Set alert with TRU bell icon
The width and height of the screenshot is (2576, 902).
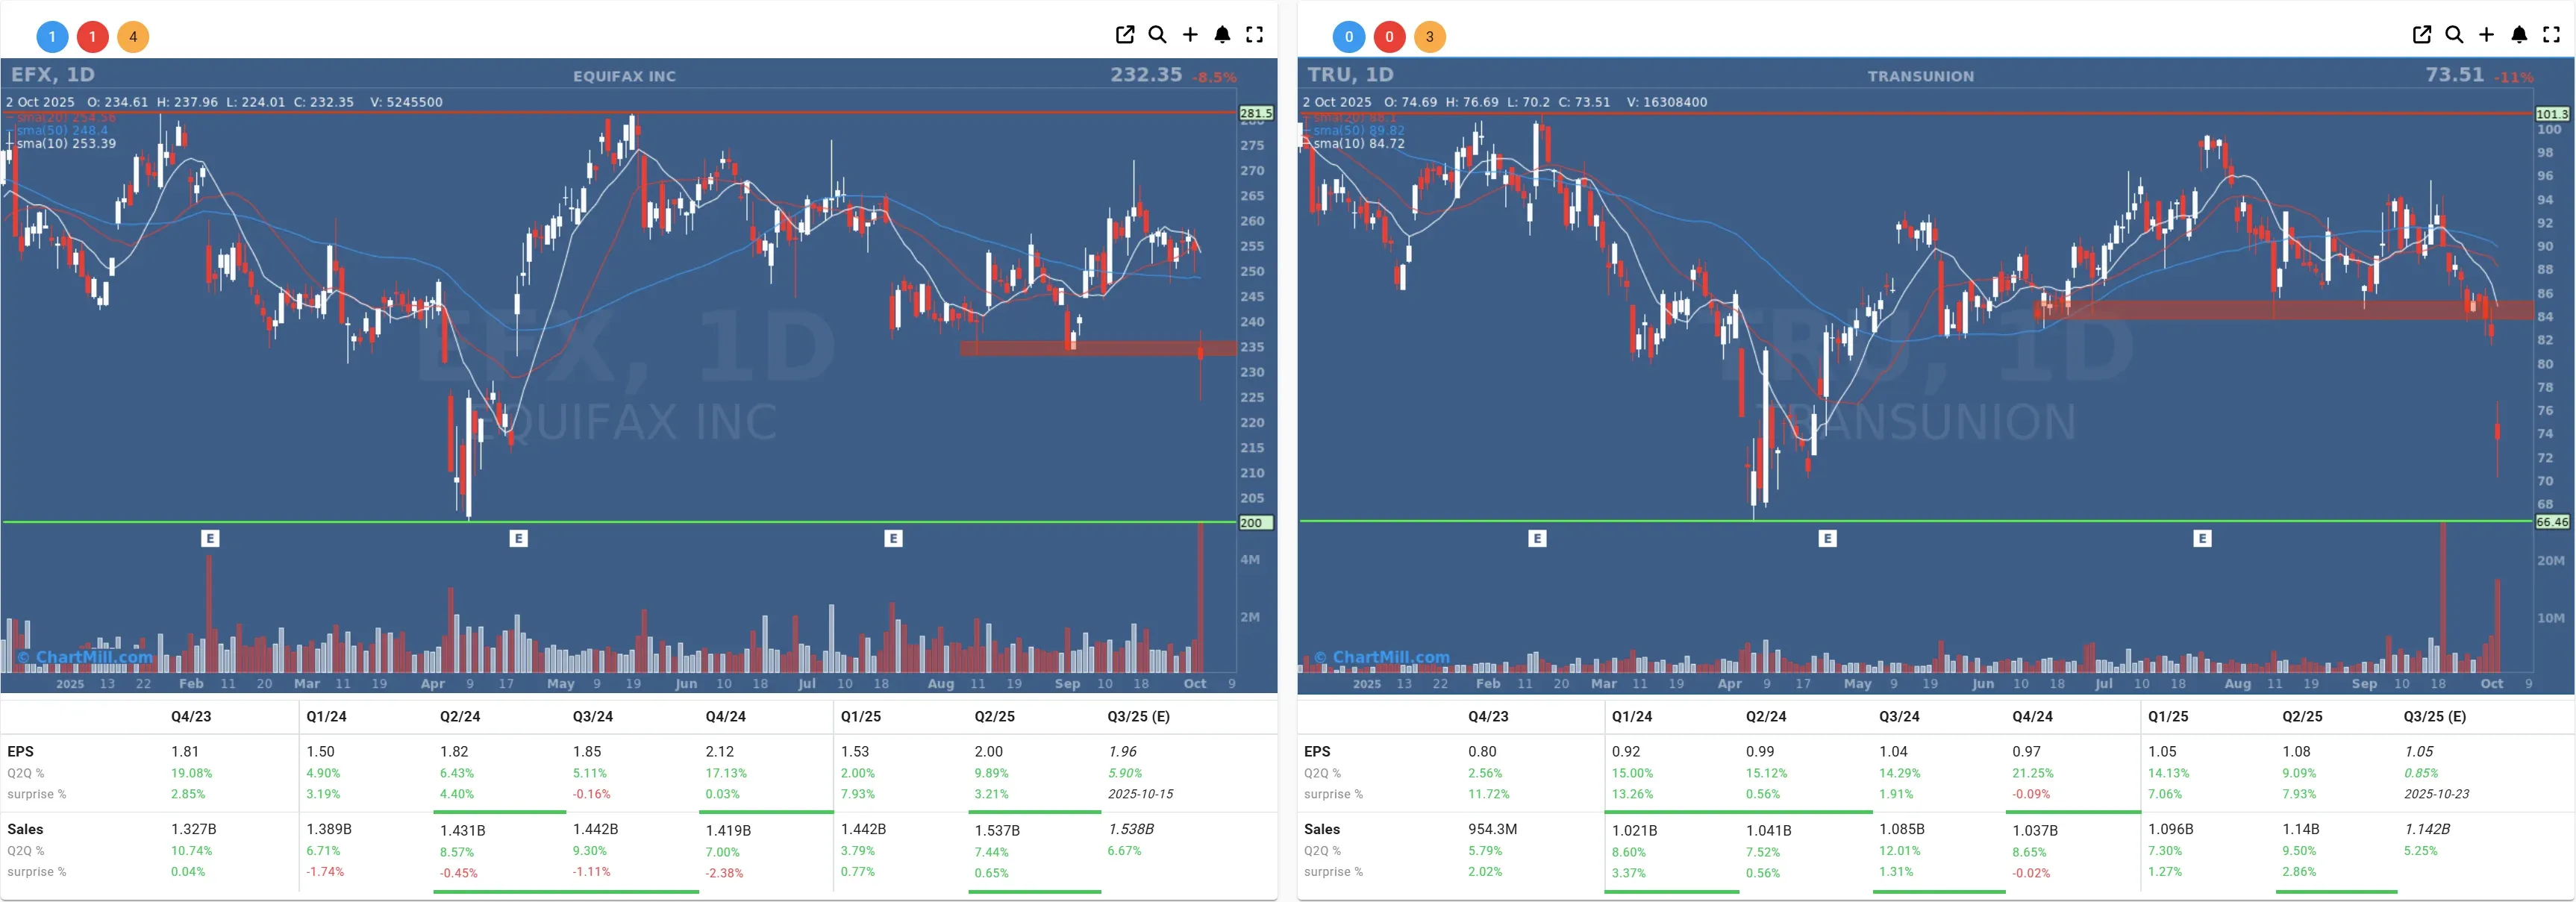coord(2519,35)
